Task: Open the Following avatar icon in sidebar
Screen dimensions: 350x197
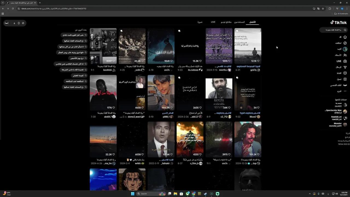Action: tap(345, 49)
